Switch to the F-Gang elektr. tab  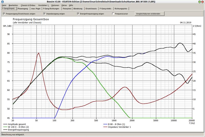point(106,9)
